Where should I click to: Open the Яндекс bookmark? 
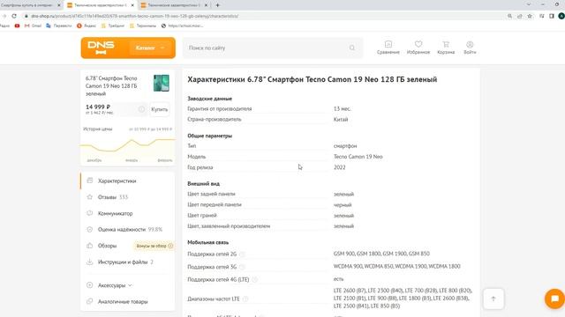[87, 26]
